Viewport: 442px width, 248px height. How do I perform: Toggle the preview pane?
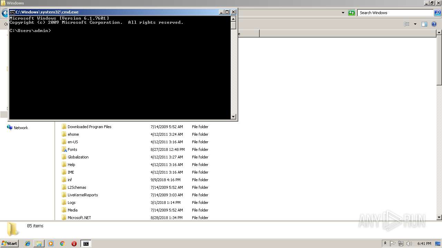tap(424, 24)
